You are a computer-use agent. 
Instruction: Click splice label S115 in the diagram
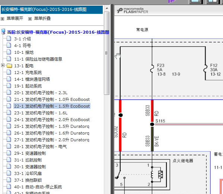[x=160, y=121]
